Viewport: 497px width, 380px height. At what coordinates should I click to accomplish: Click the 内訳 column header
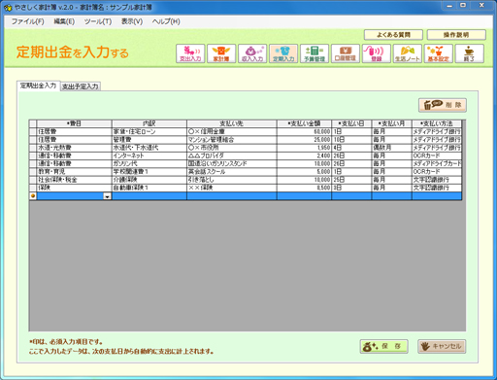(x=149, y=123)
